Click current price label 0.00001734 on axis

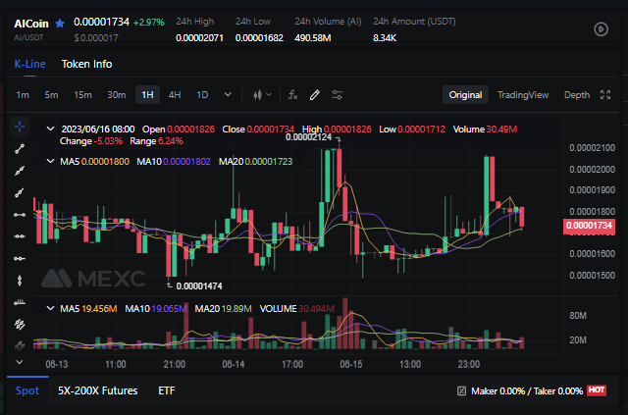click(x=589, y=226)
